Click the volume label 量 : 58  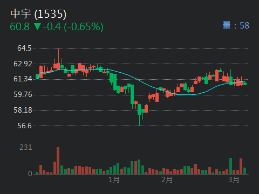[x=236, y=25]
